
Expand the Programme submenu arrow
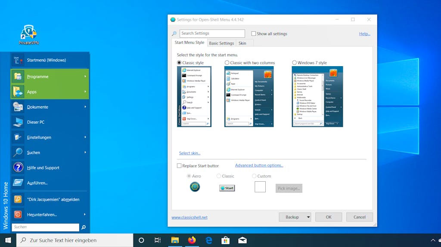point(85,76)
